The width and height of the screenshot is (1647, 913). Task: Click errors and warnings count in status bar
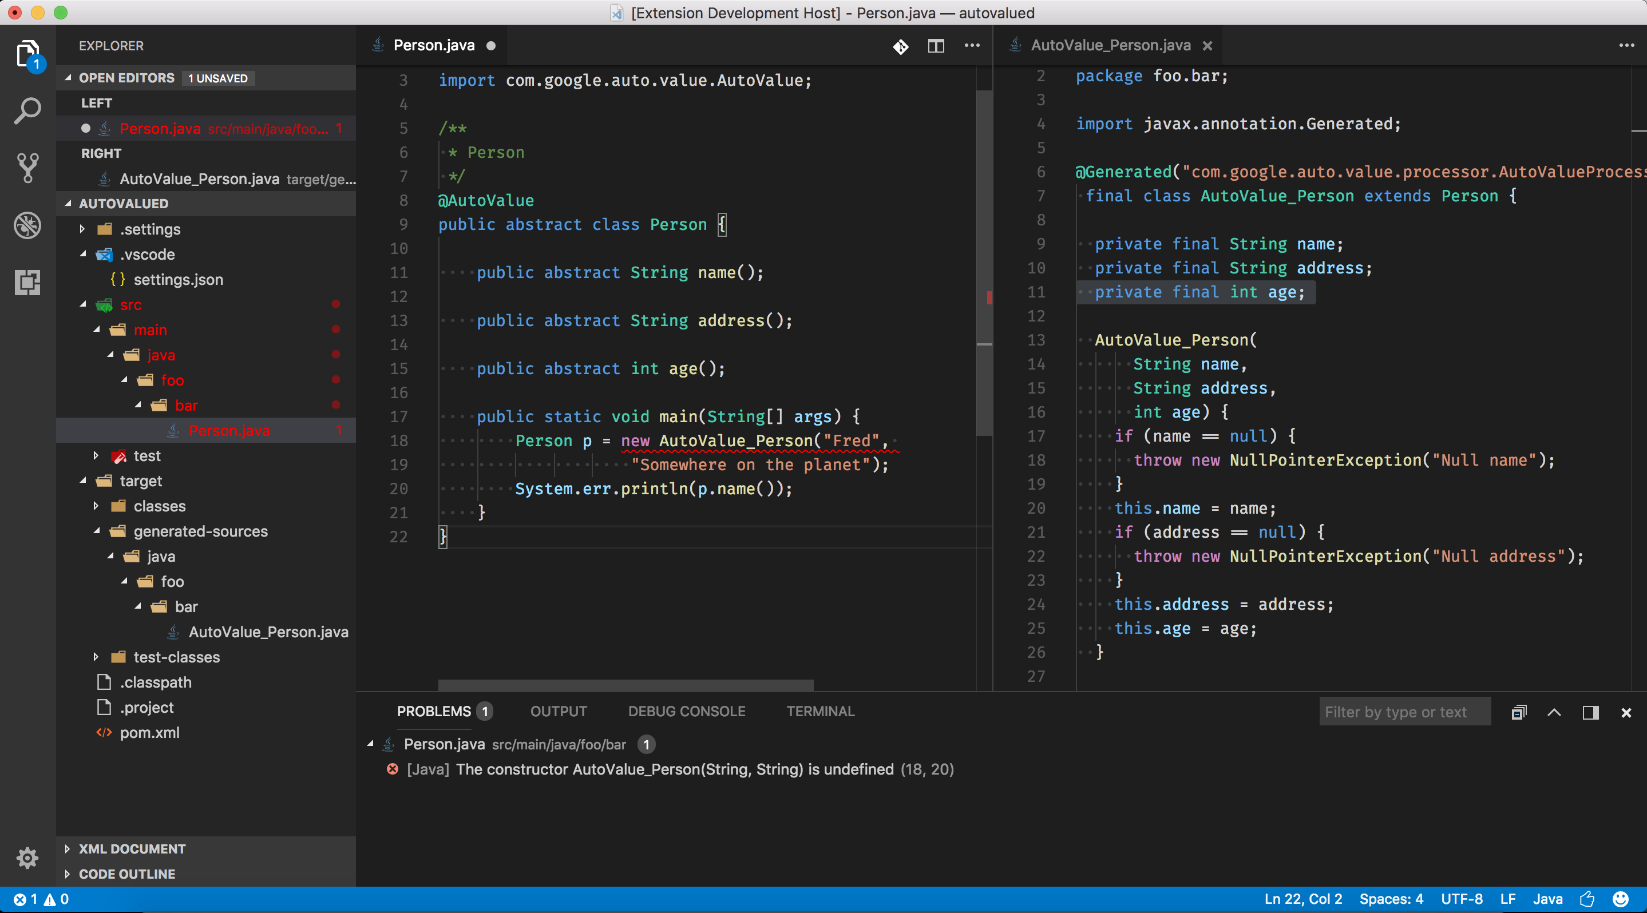point(41,900)
